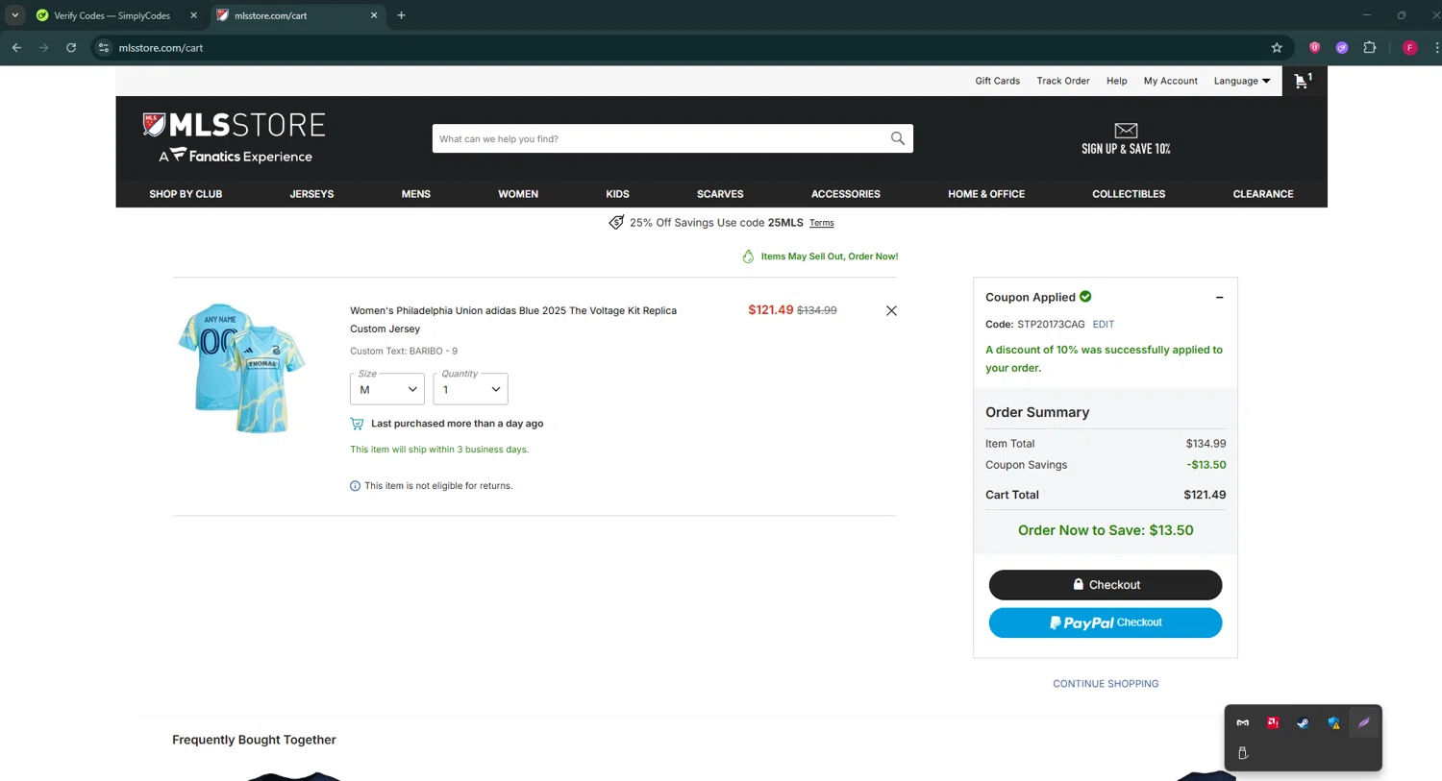
Task: Open the Scarves menu
Action: click(x=720, y=194)
